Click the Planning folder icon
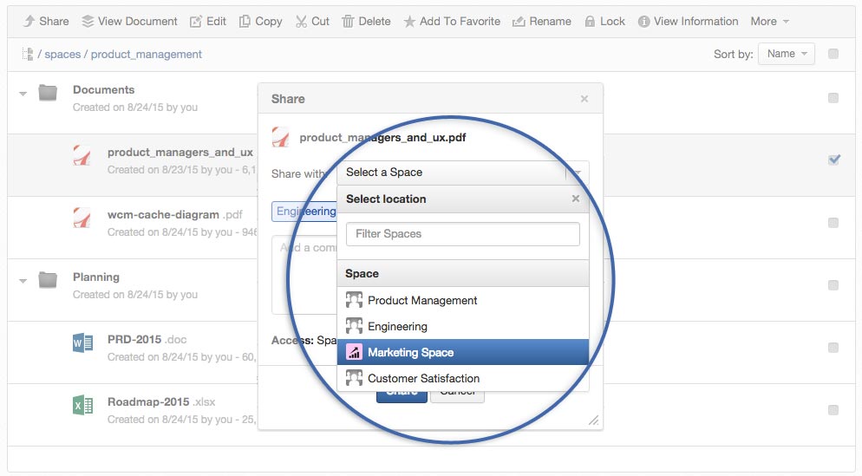Screen dimensions: 862x476 48,280
